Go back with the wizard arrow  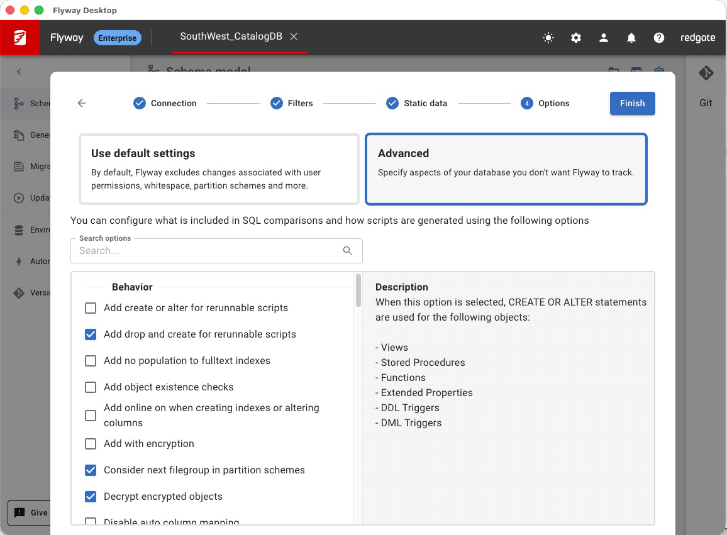82,103
